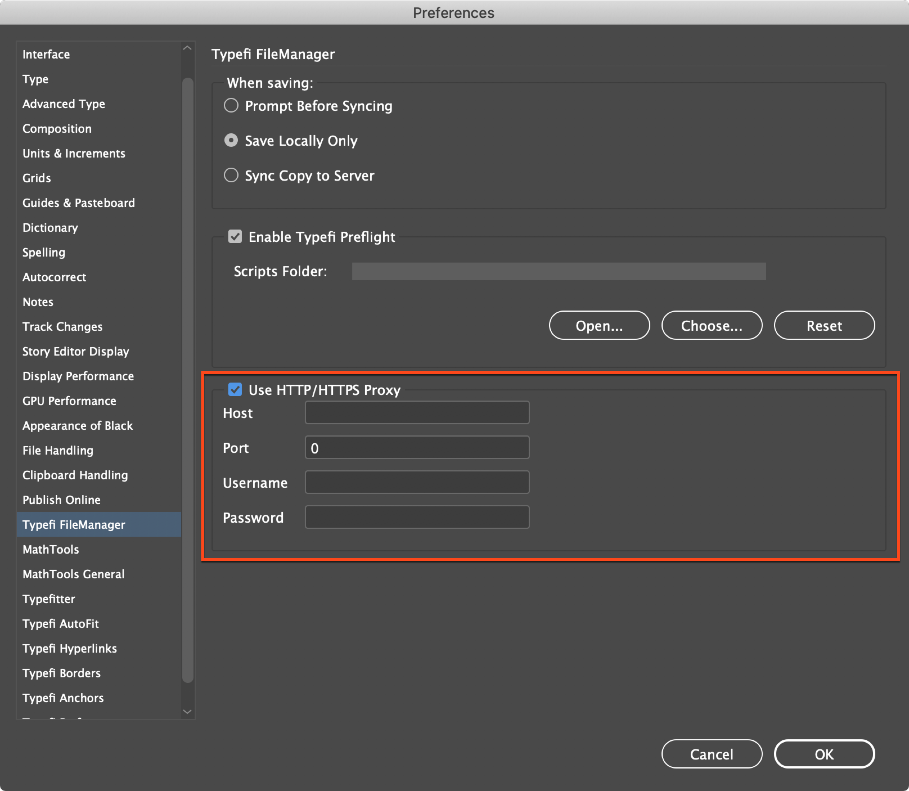The width and height of the screenshot is (909, 791).
Task: Select Grids in the category list
Action: click(99, 178)
